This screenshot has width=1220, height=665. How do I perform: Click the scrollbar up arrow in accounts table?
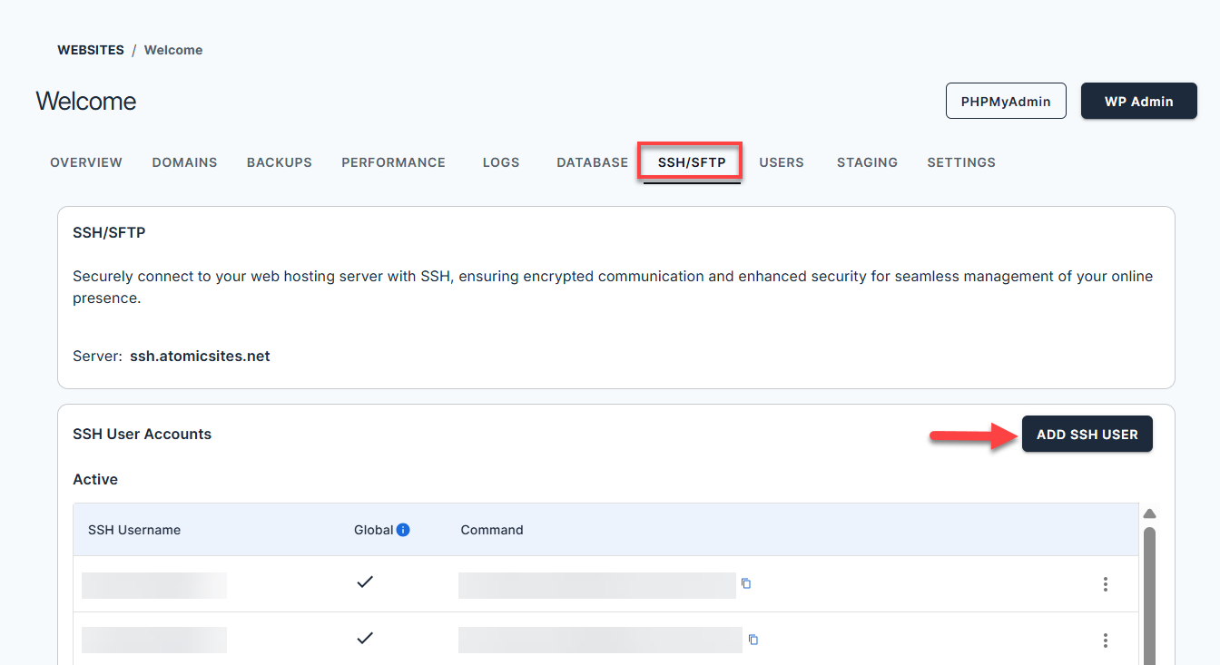pyautogui.click(x=1149, y=513)
